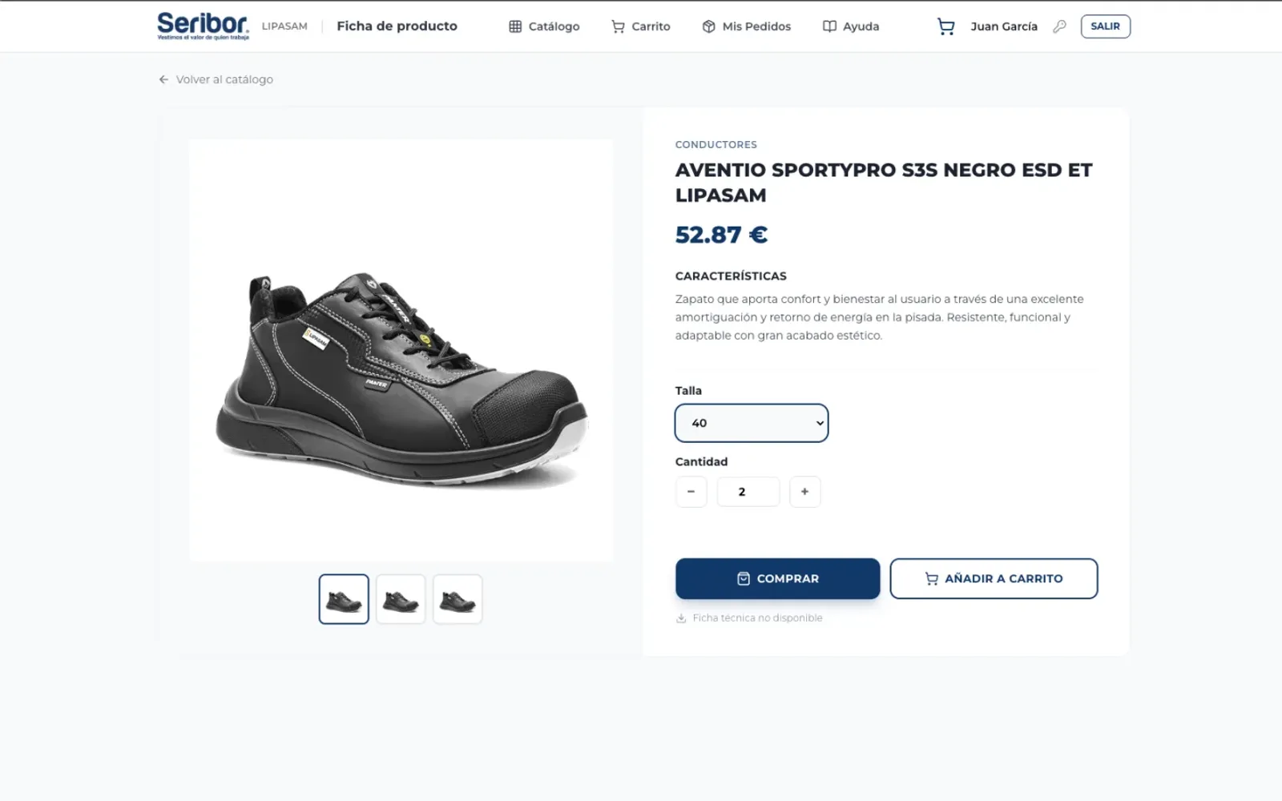Decrease quantity with the minus button
The height and width of the screenshot is (801, 1282).
[x=691, y=492]
